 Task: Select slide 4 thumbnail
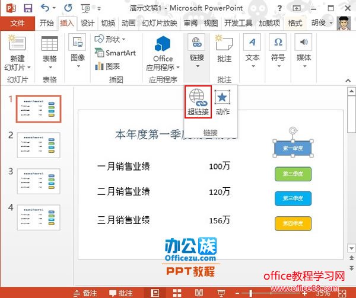(39, 217)
